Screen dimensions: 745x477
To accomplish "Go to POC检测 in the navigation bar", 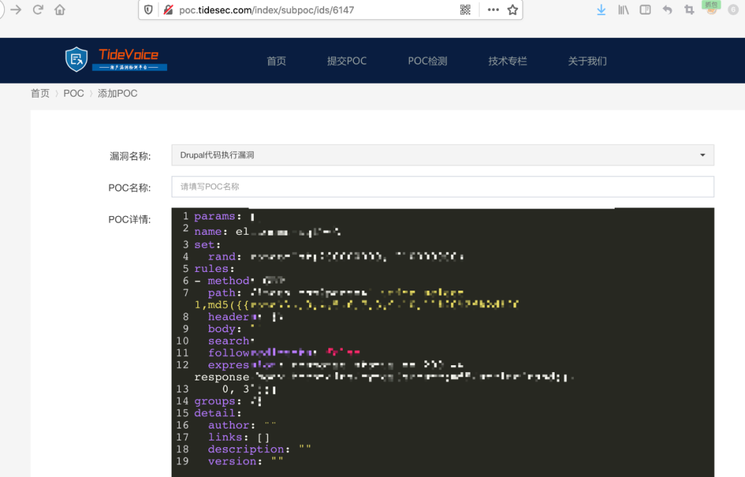I will (x=428, y=61).
